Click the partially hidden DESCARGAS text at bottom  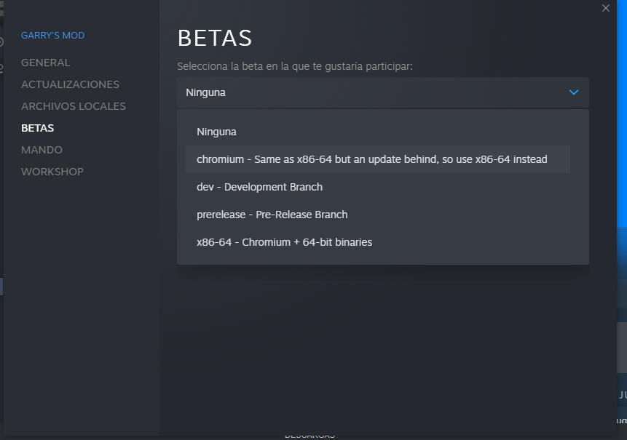(309, 435)
